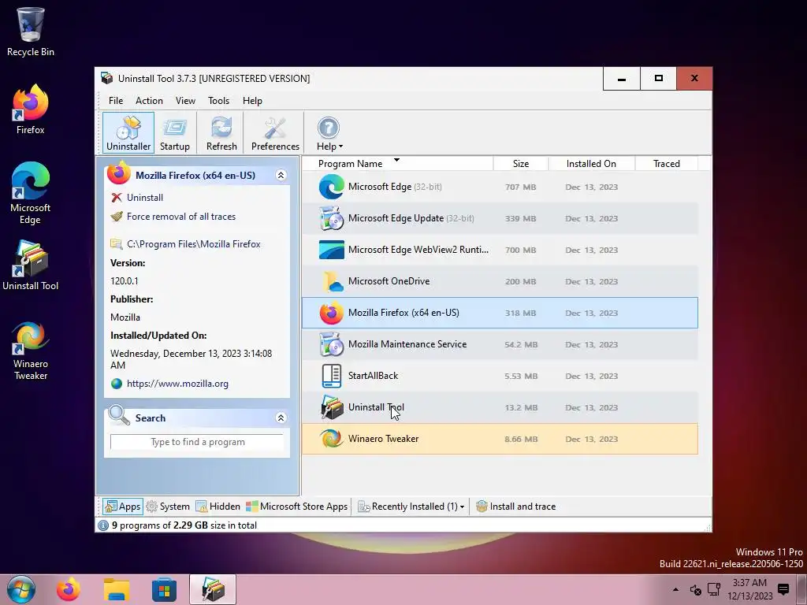The image size is (807, 605).
Task: Collapse the Mozilla Firefox details panel
Action: 281,176
